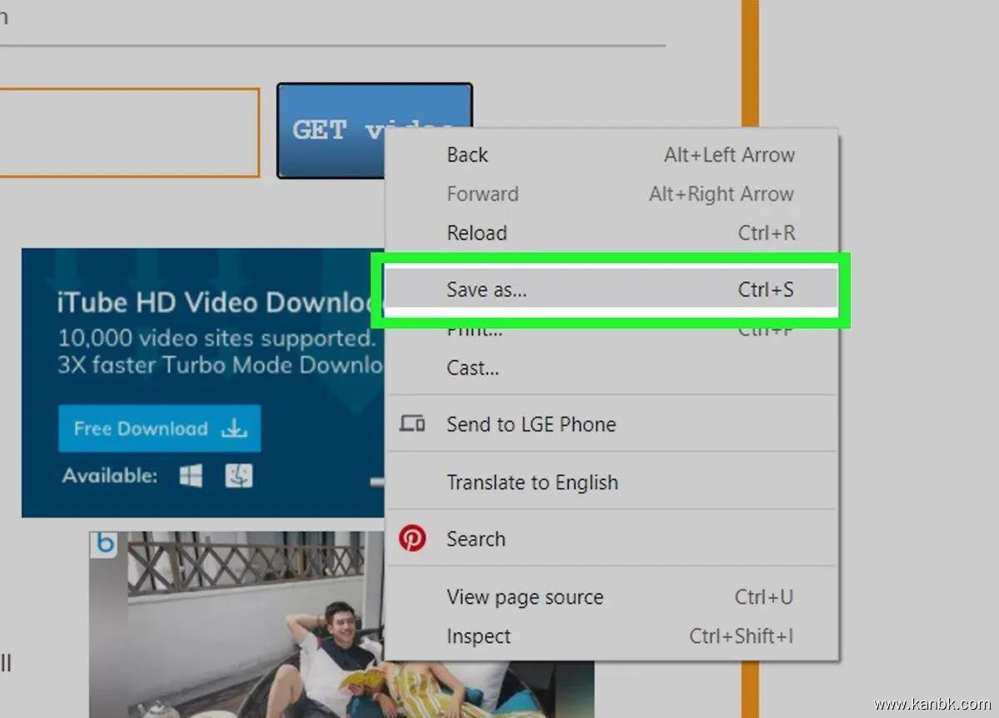Open the Cast... option
This screenshot has height=718, width=999.
472,368
